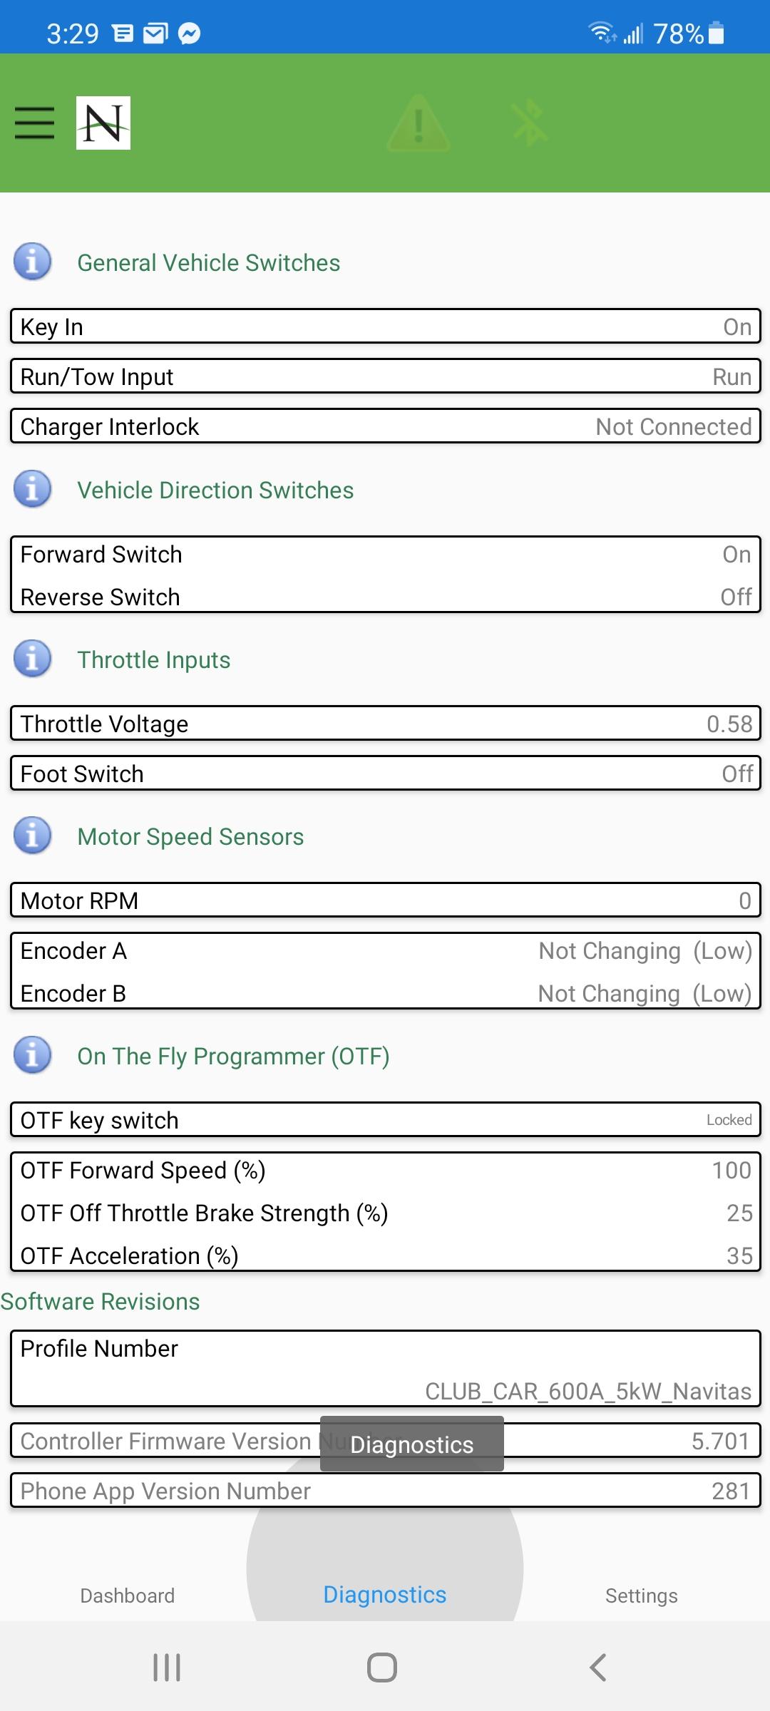Viewport: 770px width, 1711px height.
Task: Open Android recent apps button
Action: coord(167,1668)
